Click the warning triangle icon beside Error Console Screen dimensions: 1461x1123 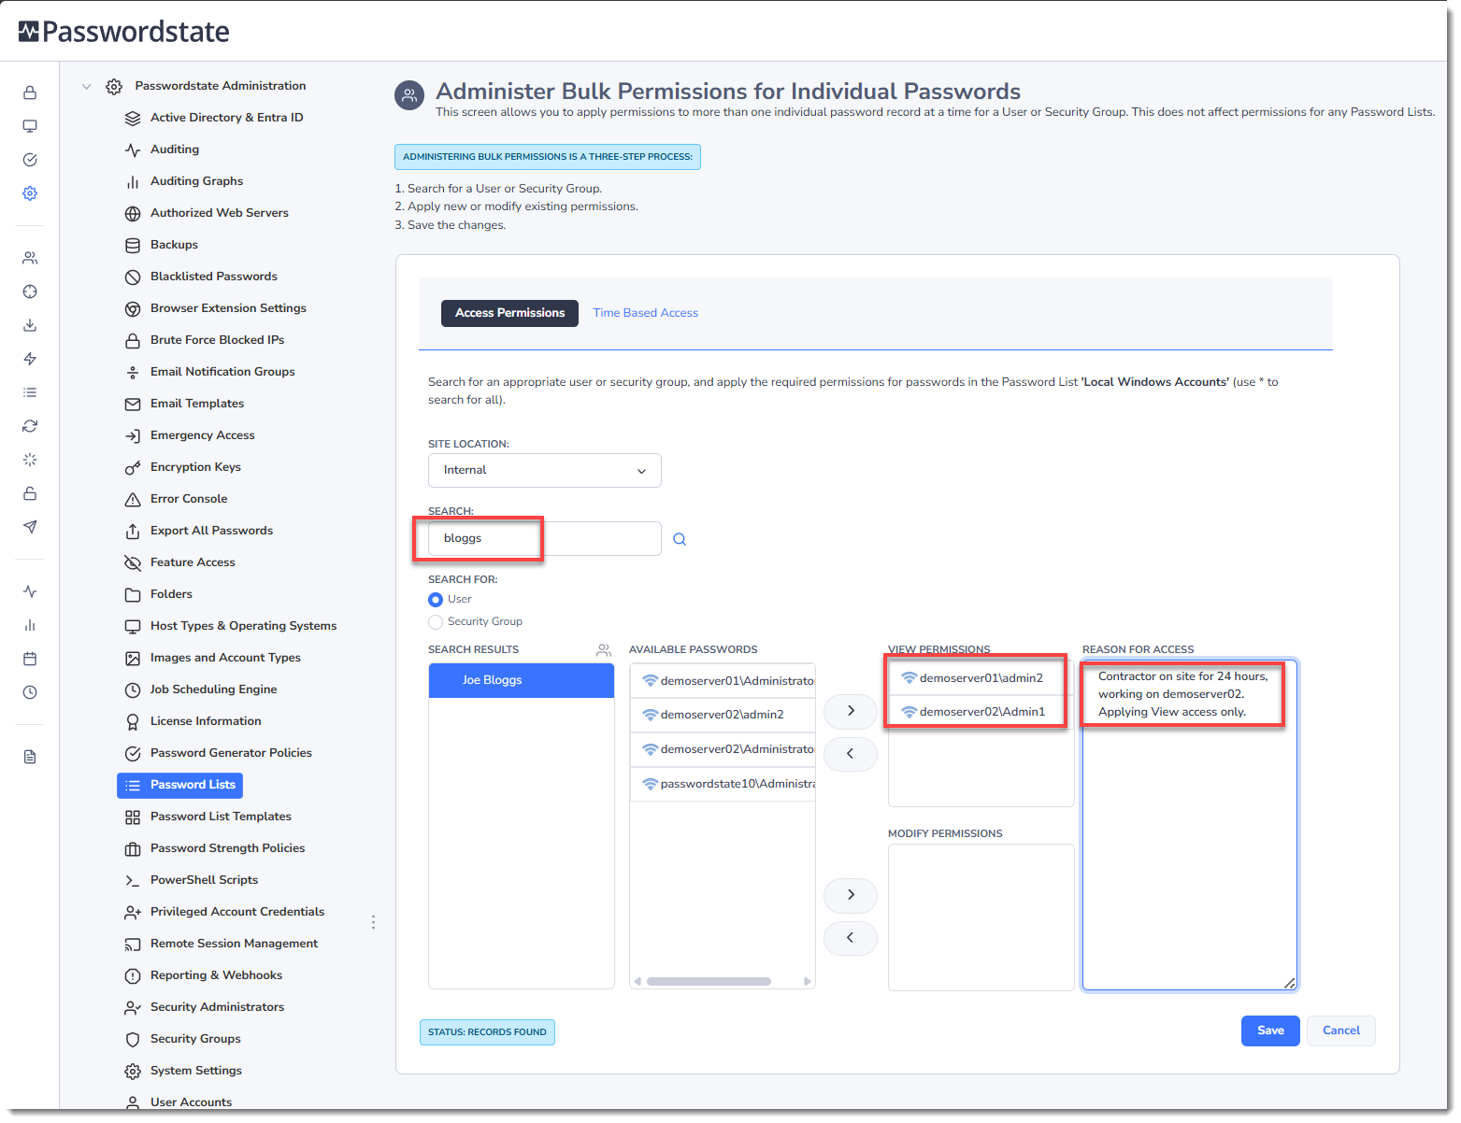click(133, 499)
